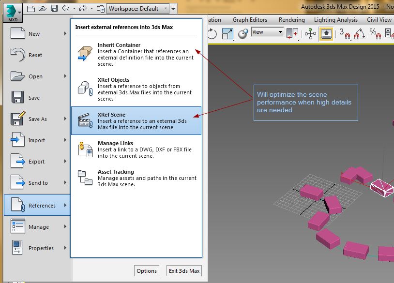Expand the Save As submenu arrow
The height and width of the screenshot is (283, 394).
pos(65,119)
